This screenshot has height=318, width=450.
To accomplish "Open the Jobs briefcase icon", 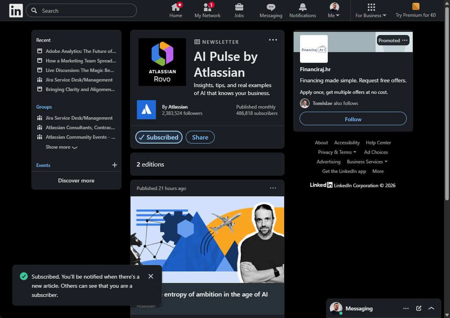I will (x=239, y=10).
